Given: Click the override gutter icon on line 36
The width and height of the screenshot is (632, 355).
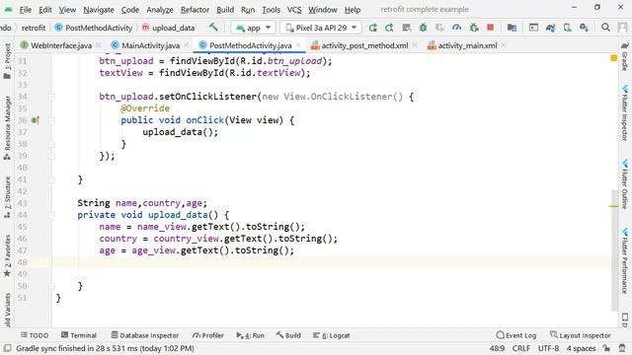Looking at the screenshot, I should click(x=36, y=120).
